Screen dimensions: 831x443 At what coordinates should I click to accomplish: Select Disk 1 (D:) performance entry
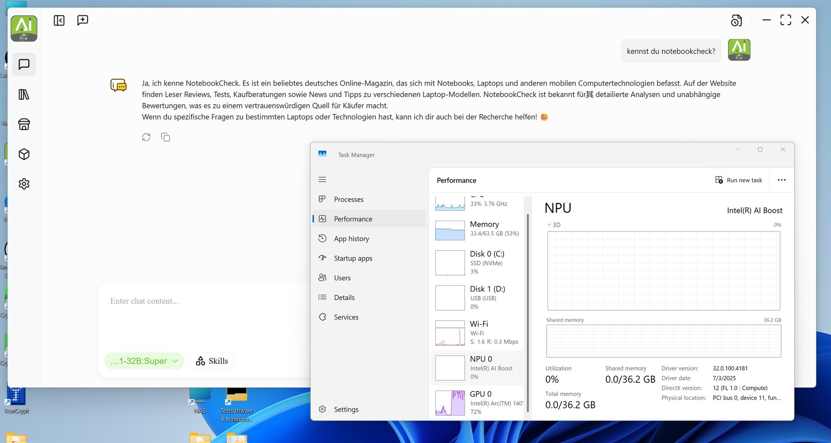point(477,298)
